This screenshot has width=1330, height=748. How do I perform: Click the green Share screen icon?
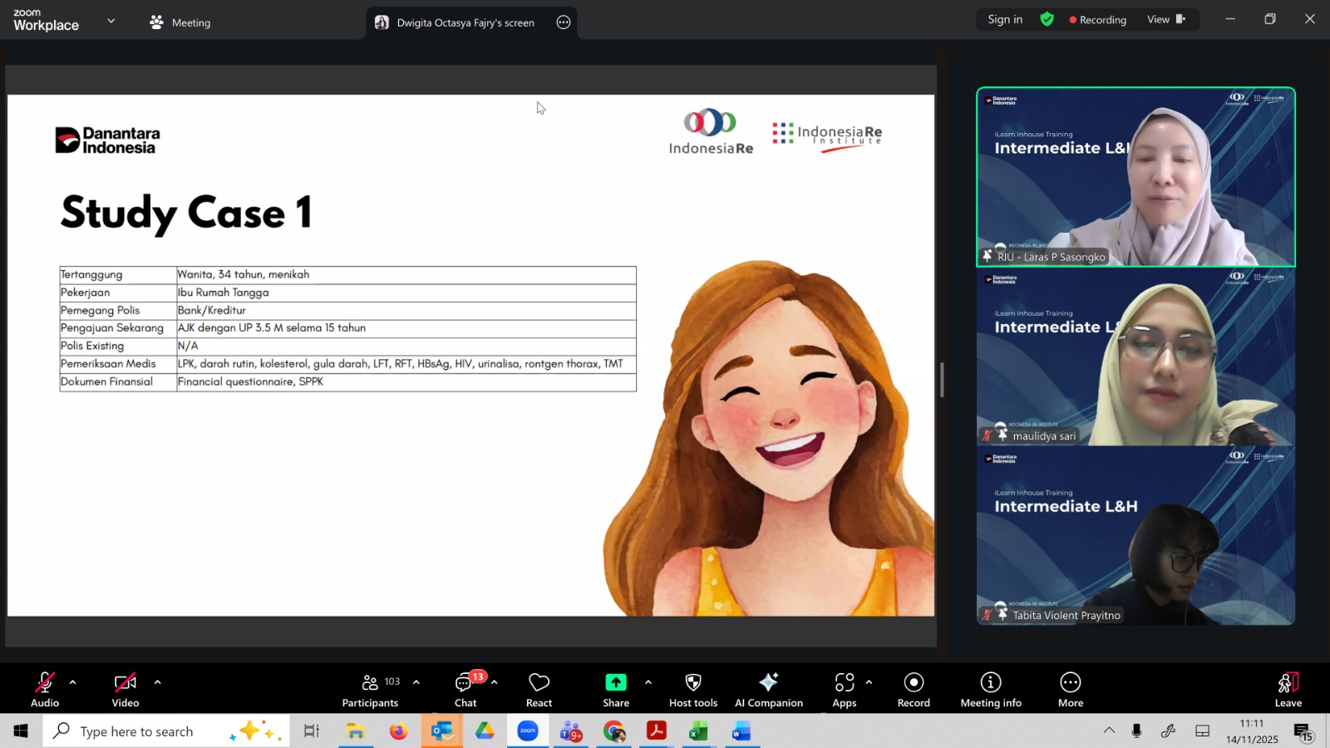[615, 682]
